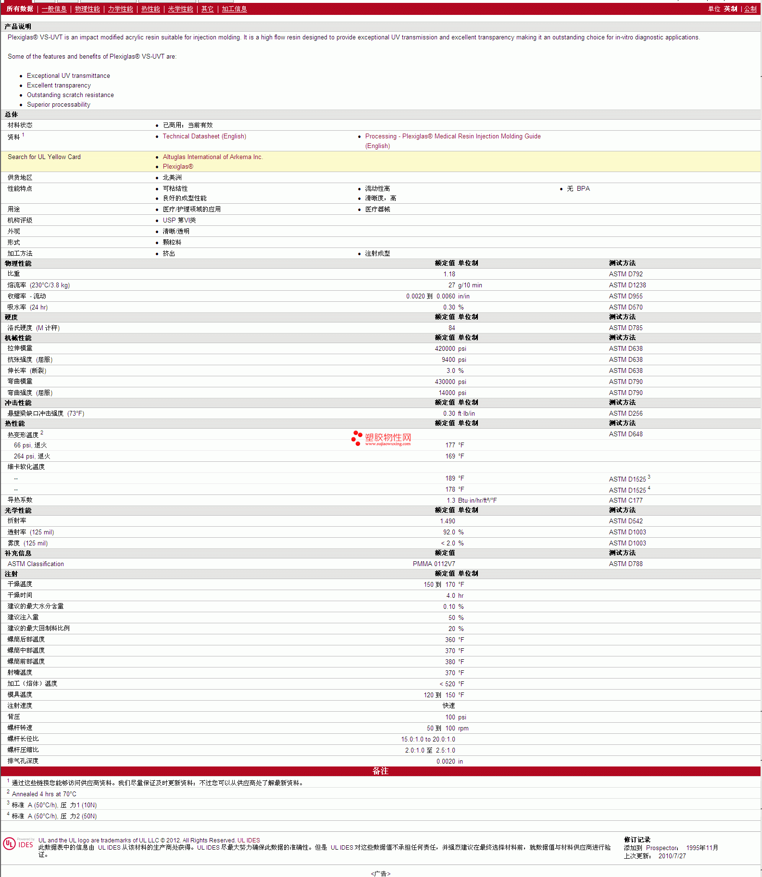
Task: Click the Annealed 4 hrs at 70°C footnote
Action: pos(44,794)
